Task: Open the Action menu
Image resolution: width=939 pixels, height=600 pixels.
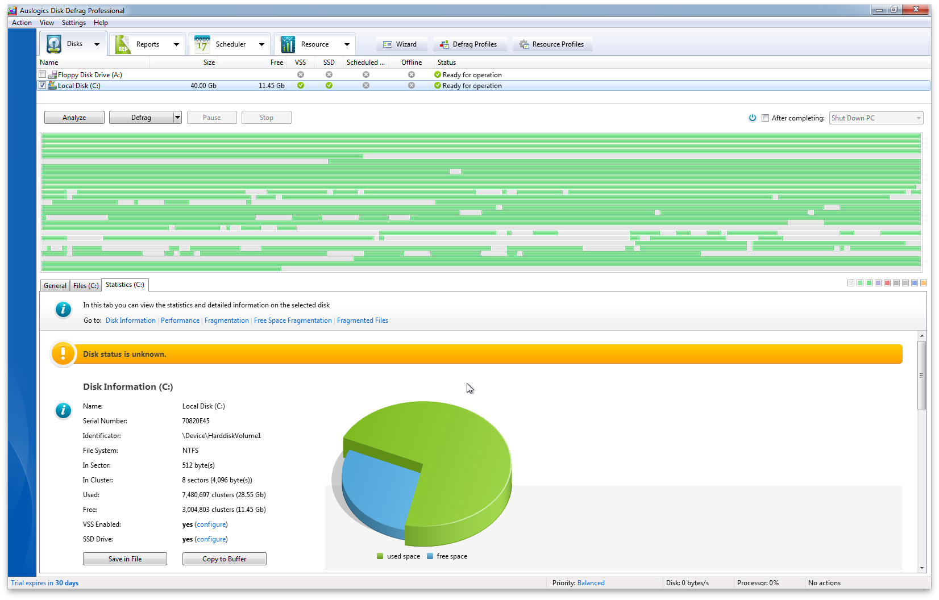Action: pyautogui.click(x=22, y=23)
